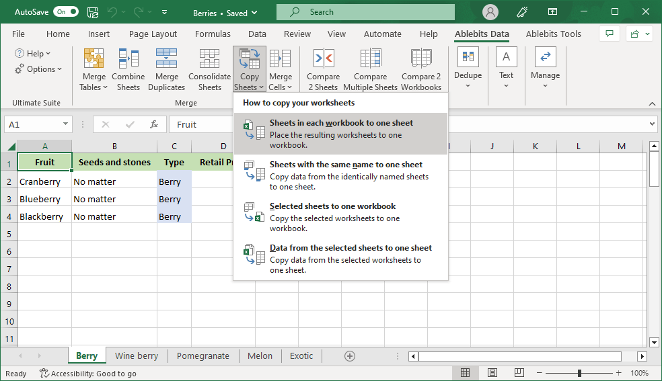Open the Ablebits Tools ribbon tab
Screen dimensions: 662x381
point(553,34)
